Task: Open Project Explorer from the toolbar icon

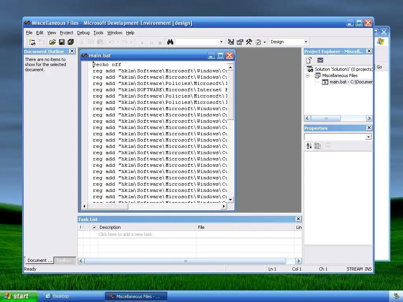Action: [x=231, y=42]
